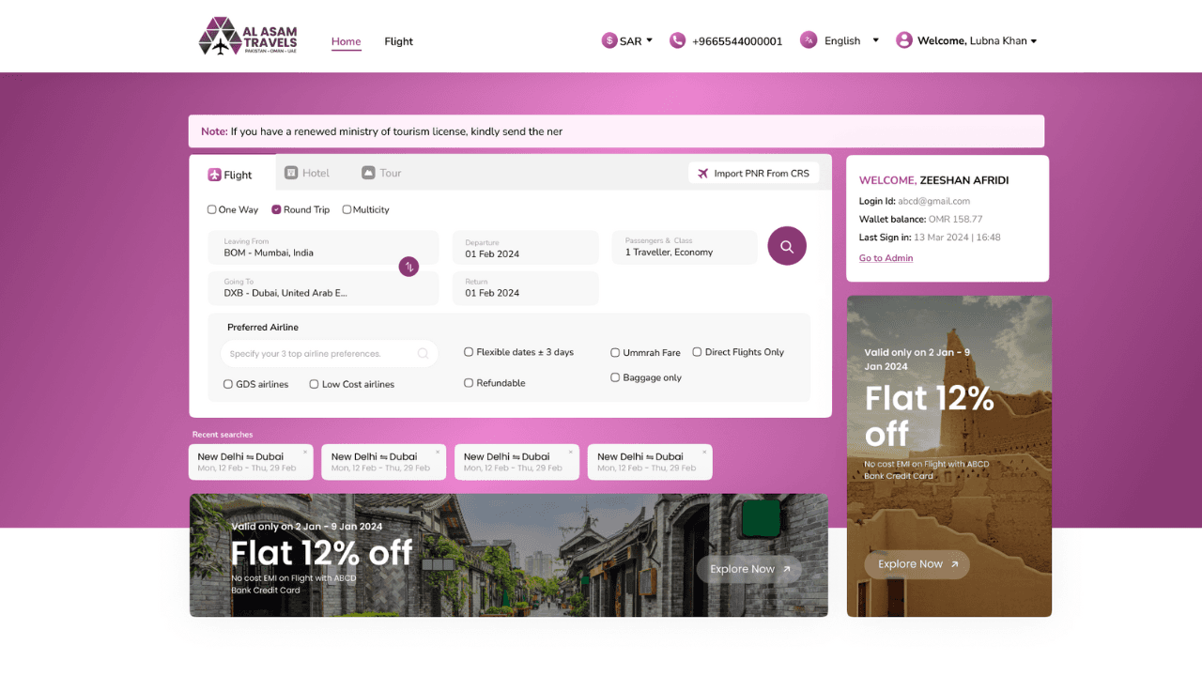
Task: Open the Departure date 01 Feb 2024 picker
Action: click(526, 248)
